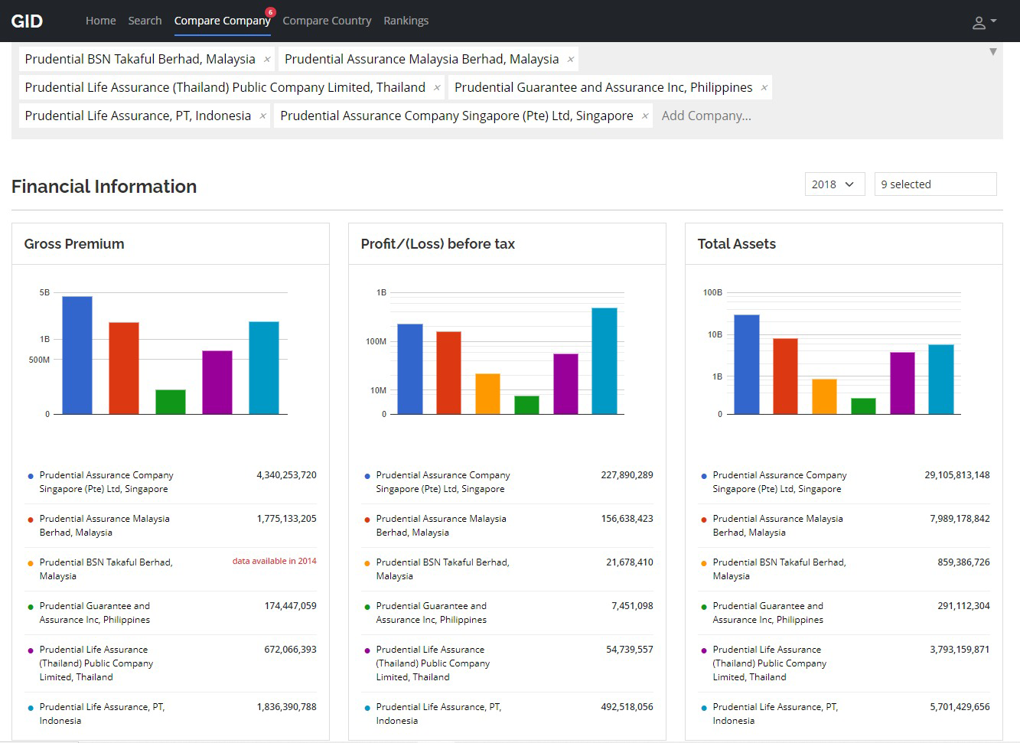The width and height of the screenshot is (1020, 743).
Task: Click the Gross Premium card title
Action: click(74, 244)
